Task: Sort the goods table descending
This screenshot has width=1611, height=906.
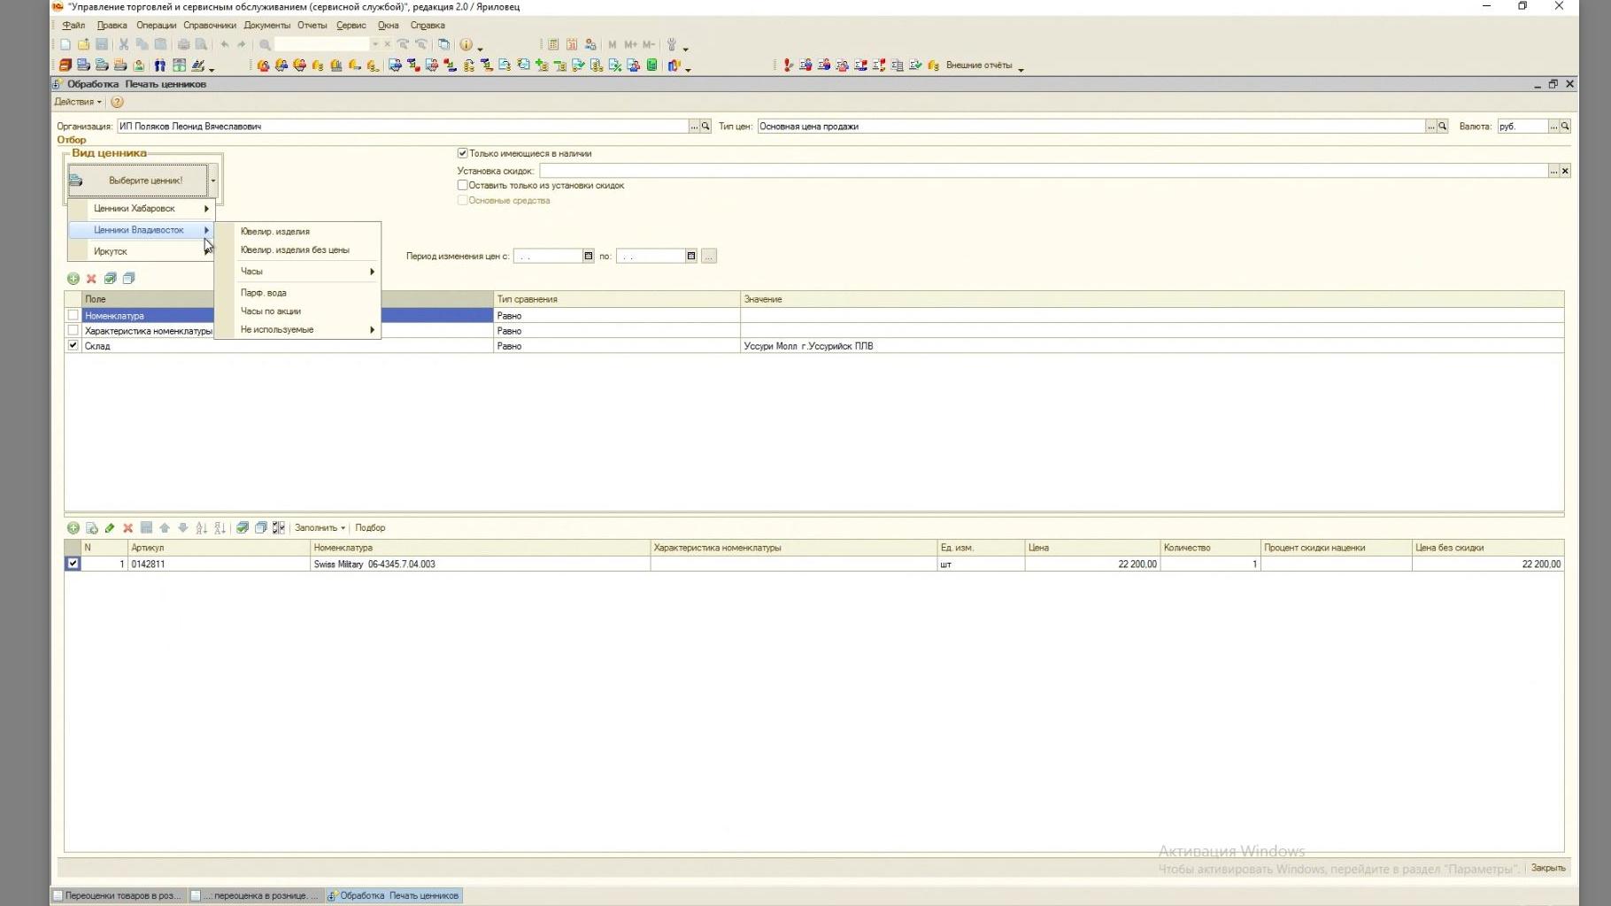Action: (220, 528)
